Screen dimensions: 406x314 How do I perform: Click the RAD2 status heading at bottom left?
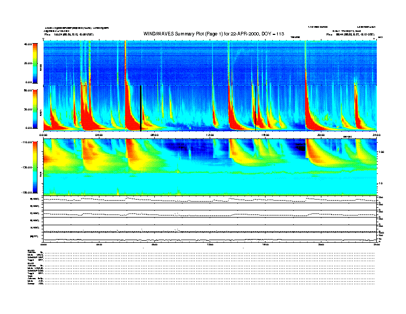pos(30,250)
